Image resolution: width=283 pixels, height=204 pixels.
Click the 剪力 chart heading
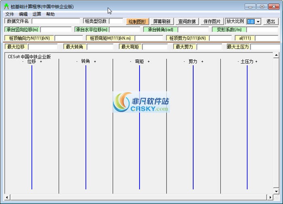pyautogui.click(x=193, y=61)
